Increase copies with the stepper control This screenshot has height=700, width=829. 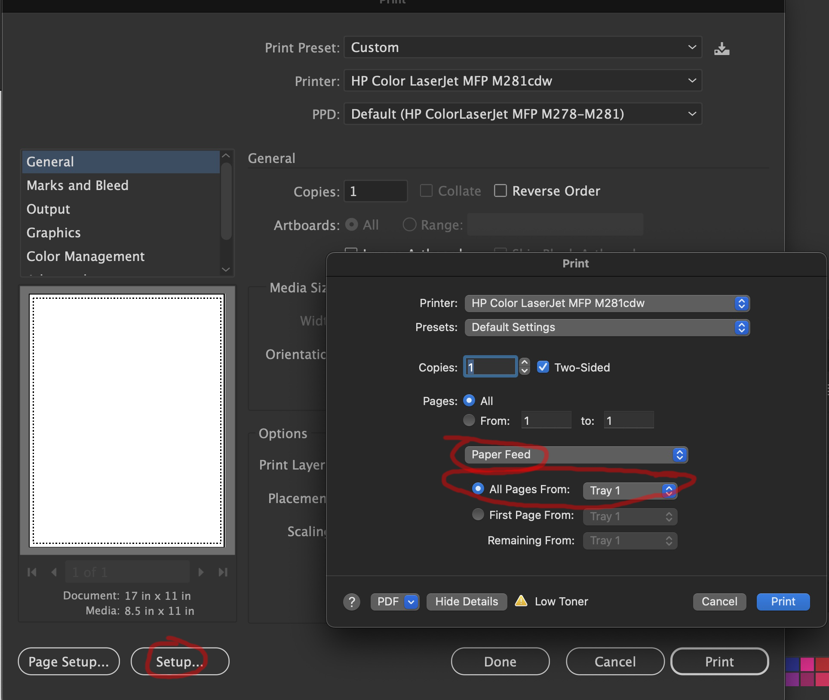click(524, 363)
